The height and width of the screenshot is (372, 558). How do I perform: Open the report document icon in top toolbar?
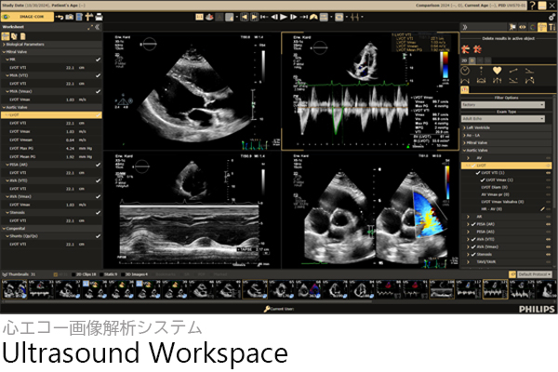[x=79, y=17]
